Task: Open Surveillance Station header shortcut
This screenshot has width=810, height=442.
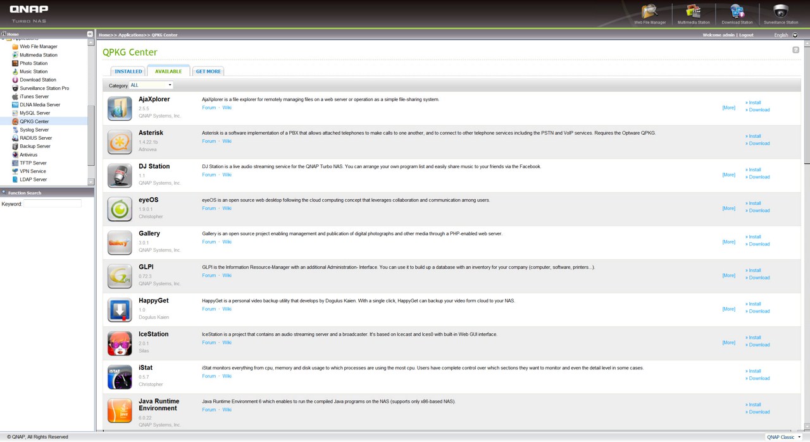Action: [x=781, y=13]
